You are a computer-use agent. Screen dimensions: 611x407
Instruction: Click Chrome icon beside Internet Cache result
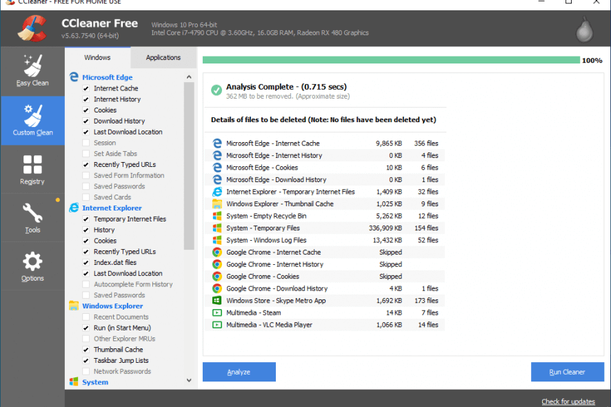217,252
